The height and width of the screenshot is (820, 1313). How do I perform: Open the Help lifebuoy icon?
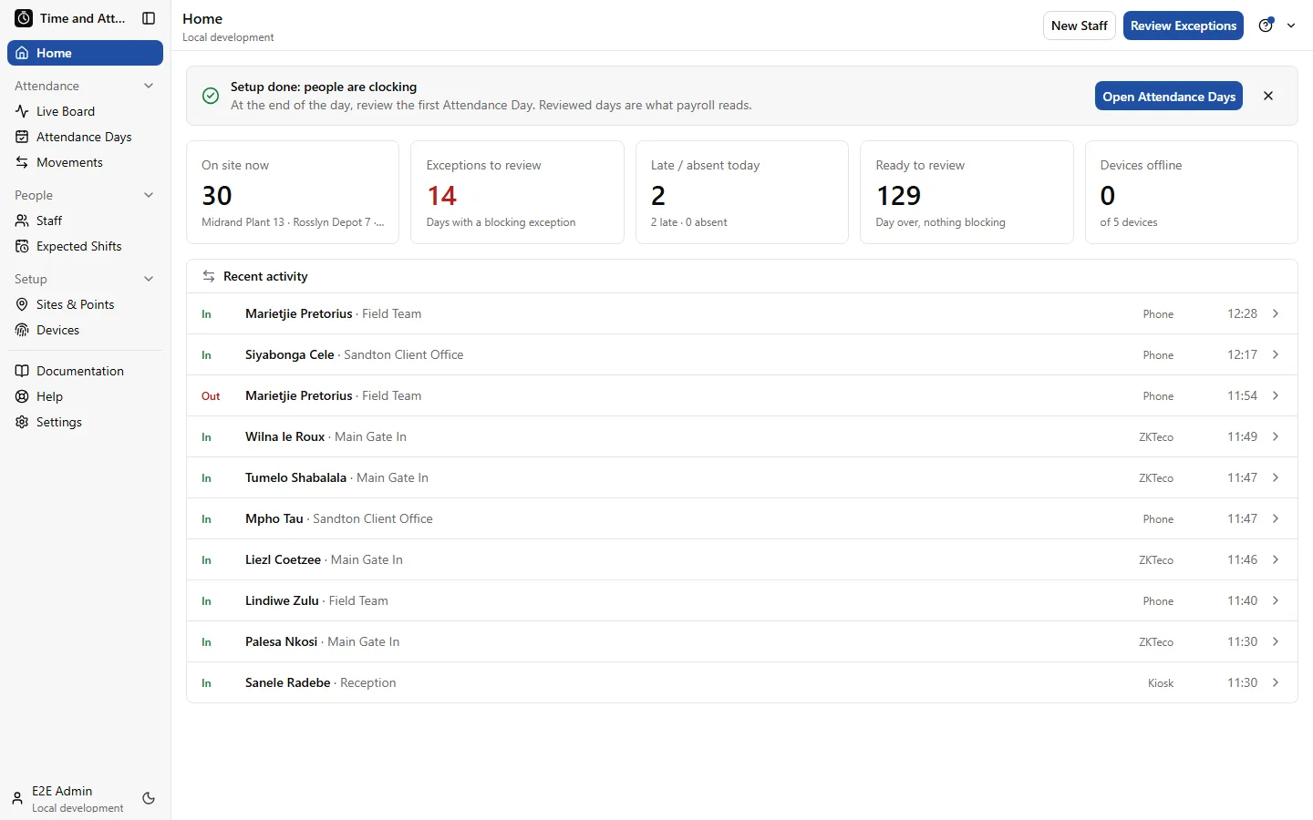coord(22,396)
